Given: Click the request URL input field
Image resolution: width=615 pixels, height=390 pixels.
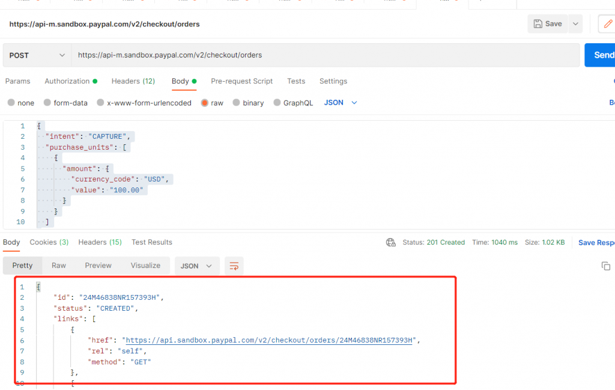Looking at the screenshot, I should pyautogui.click(x=325, y=55).
